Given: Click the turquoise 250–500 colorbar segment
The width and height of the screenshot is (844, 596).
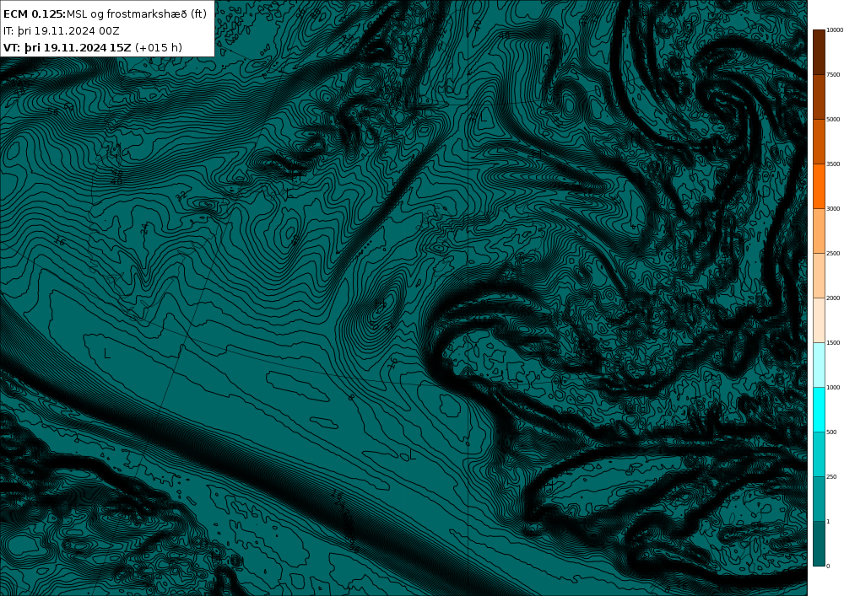Looking at the screenshot, I should tap(819, 454).
